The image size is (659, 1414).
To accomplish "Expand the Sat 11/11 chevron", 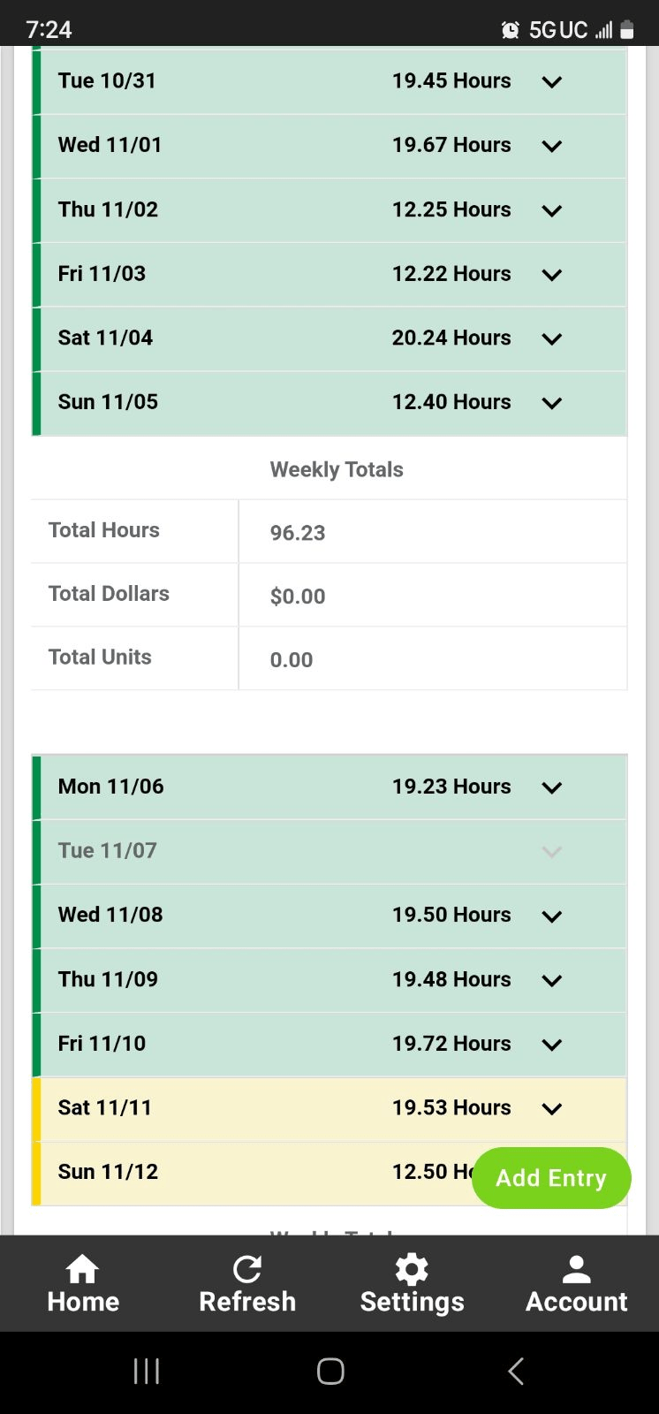I will (x=552, y=1108).
